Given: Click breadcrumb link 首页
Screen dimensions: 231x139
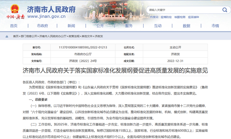Looking at the screenshot, I should [x=16, y=36].
